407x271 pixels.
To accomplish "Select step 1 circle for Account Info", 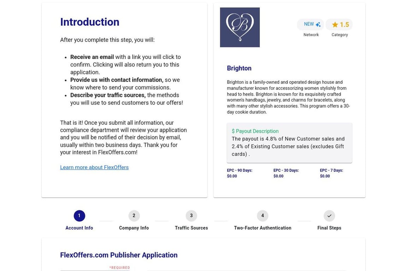I will [79, 216].
